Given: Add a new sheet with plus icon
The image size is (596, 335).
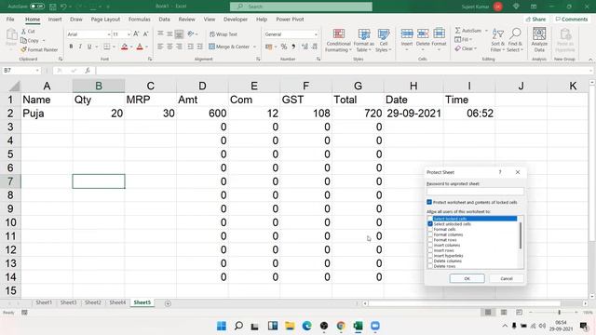Looking at the screenshot, I should coord(168,303).
